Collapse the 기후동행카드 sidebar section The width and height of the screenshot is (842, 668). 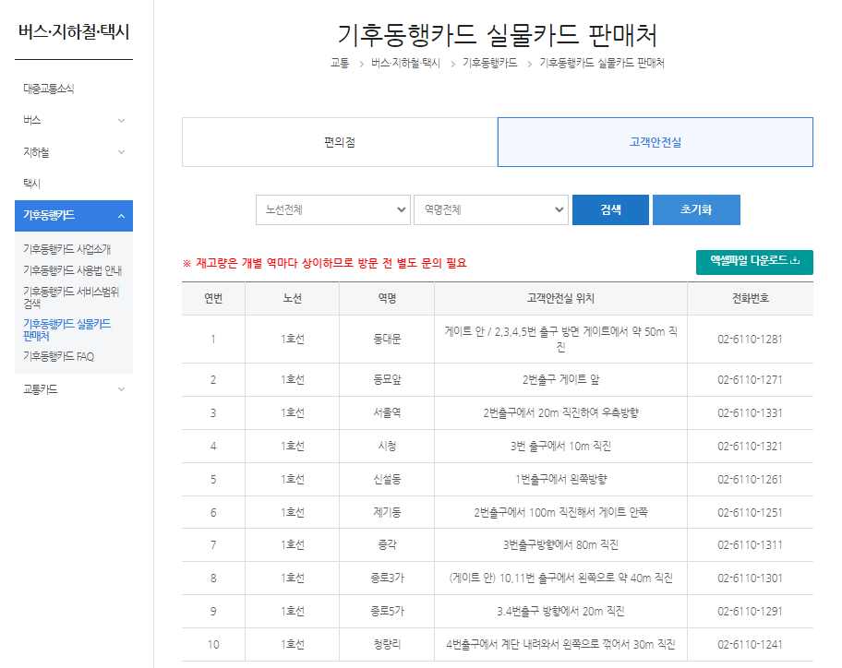click(74, 216)
